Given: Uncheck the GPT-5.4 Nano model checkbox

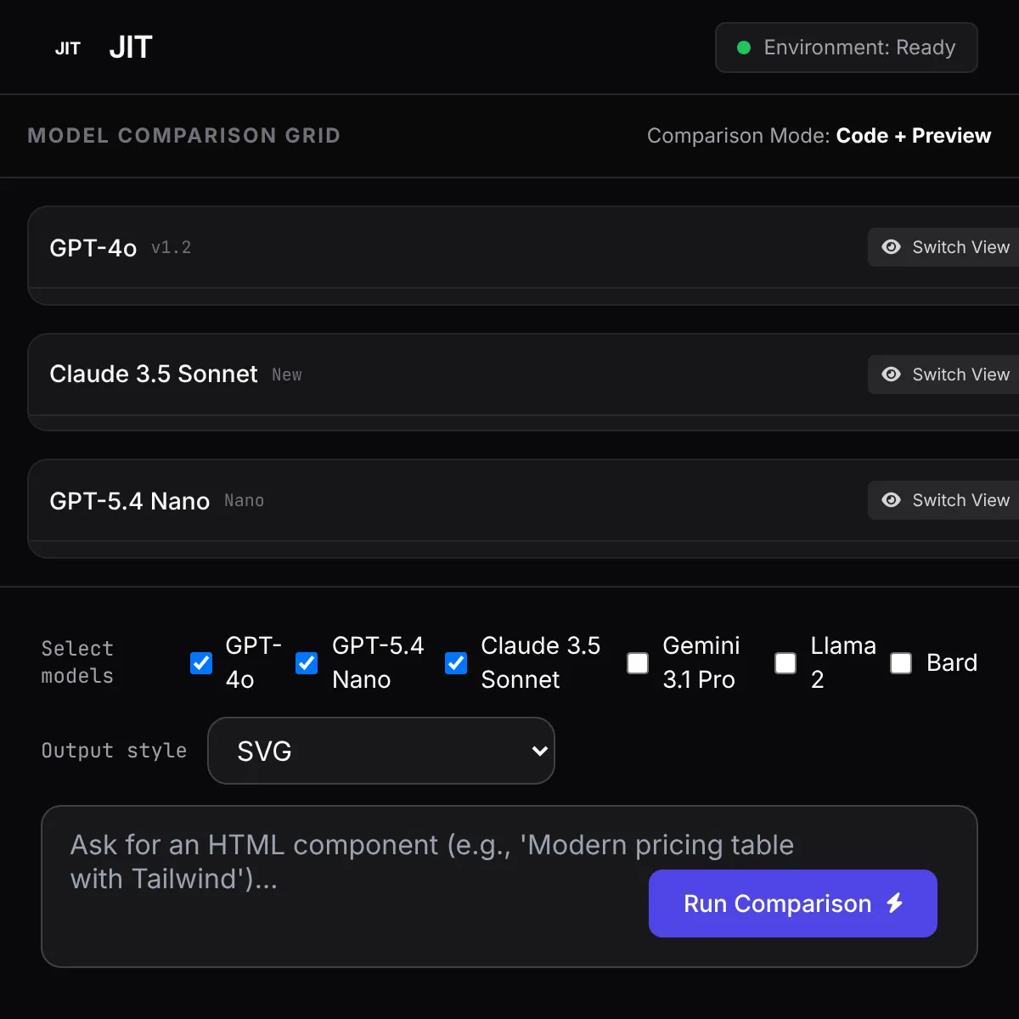Looking at the screenshot, I should pyautogui.click(x=307, y=663).
